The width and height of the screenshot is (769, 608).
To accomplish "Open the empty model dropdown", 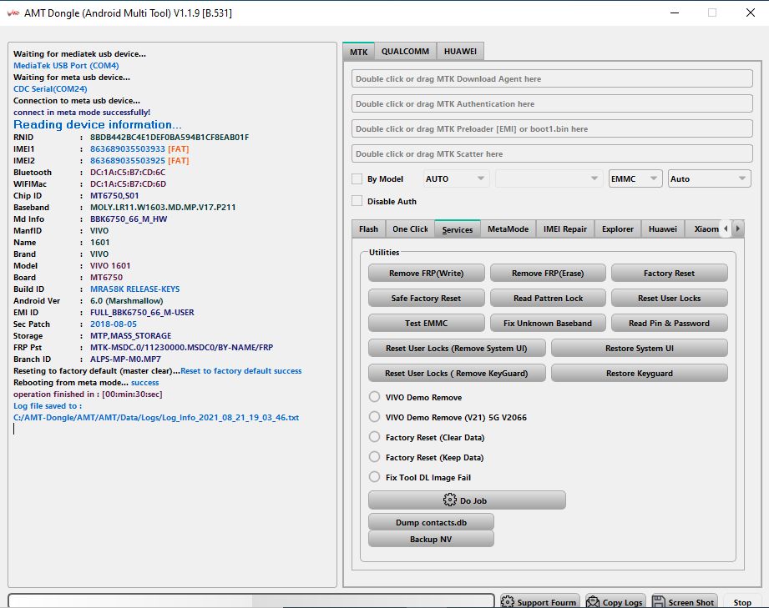I will tap(549, 178).
